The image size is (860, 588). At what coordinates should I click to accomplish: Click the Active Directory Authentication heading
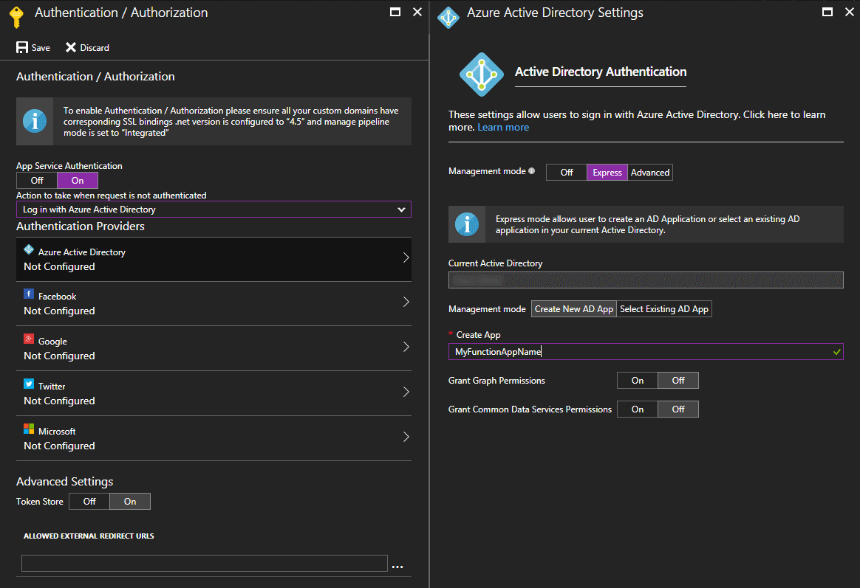coord(601,72)
